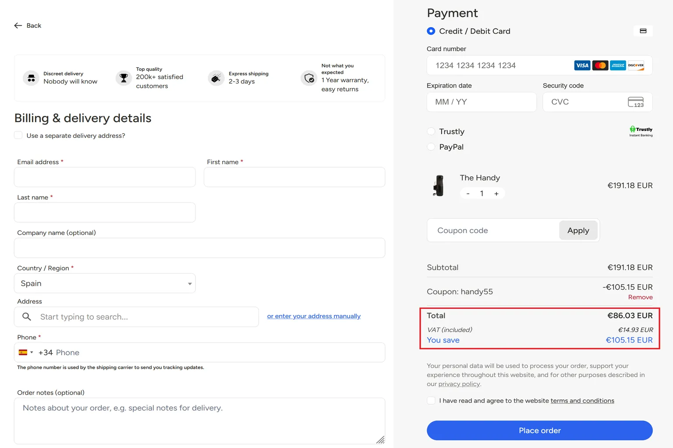Tick Use a separate delivery address checkbox
The width and height of the screenshot is (673, 448).
[x=18, y=135]
